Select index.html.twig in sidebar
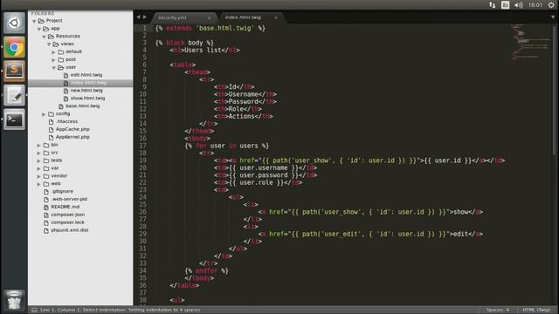The width and height of the screenshot is (559, 314). point(88,83)
